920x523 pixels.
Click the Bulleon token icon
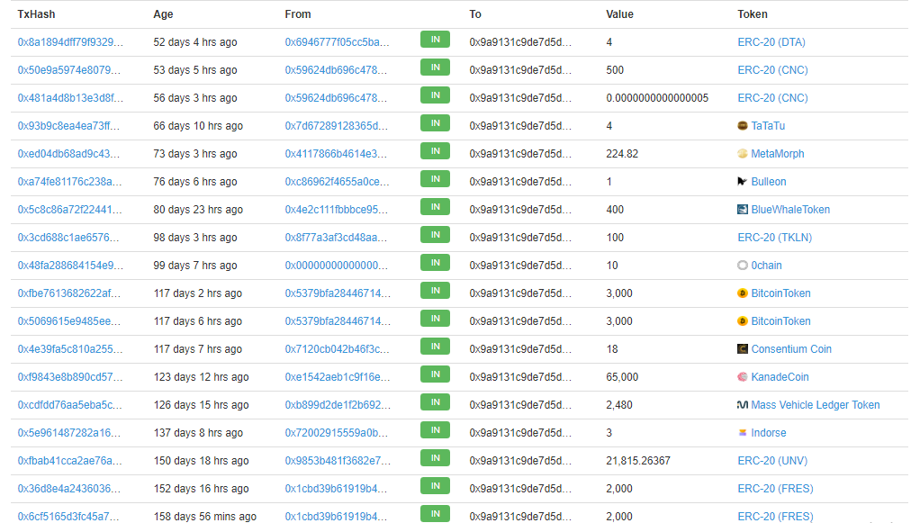tap(743, 181)
